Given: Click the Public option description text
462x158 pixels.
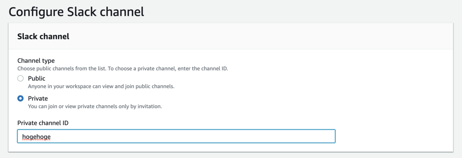Looking at the screenshot, I should click(x=101, y=86).
